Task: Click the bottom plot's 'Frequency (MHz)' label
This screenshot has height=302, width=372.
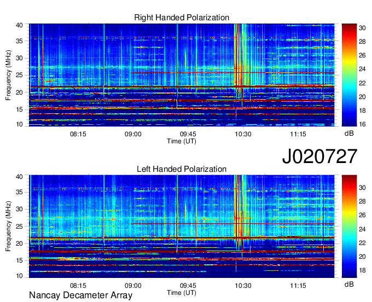Action: [8, 226]
